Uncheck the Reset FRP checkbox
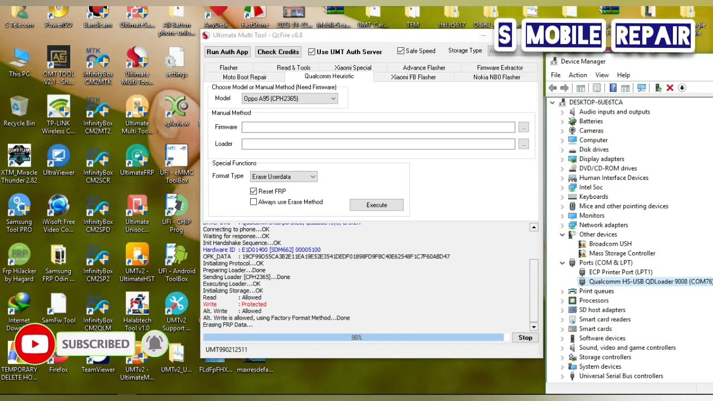Screen dimensions: 713x401 click(254, 191)
